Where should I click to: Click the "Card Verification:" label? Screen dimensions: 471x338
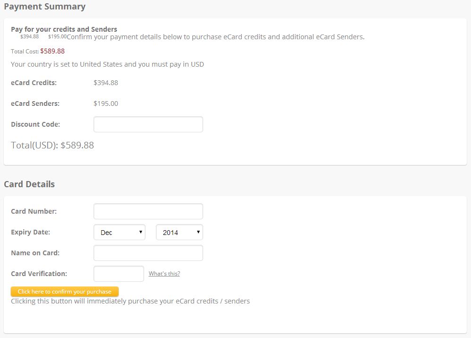pos(39,274)
